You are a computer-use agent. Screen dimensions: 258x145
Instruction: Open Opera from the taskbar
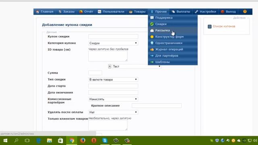pyautogui.click(x=94, y=141)
